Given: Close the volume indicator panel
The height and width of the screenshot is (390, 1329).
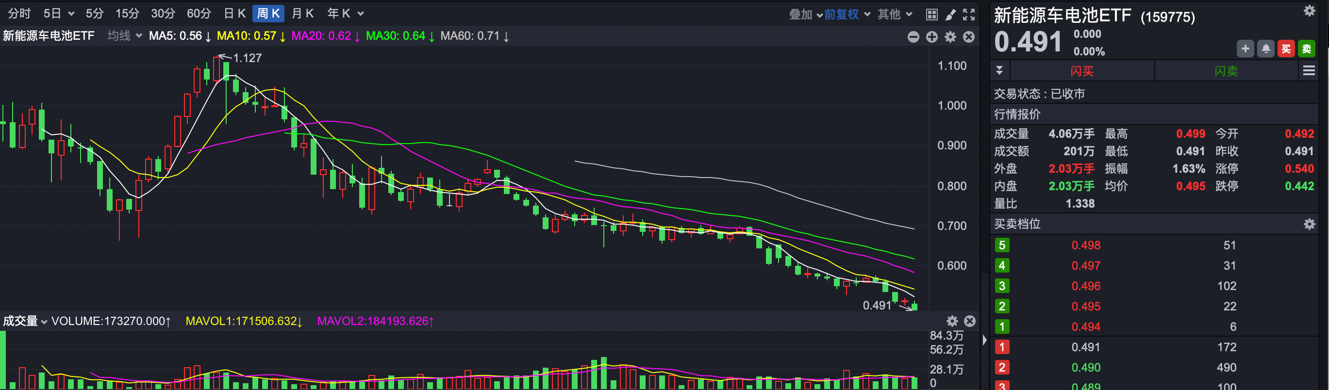Looking at the screenshot, I should click(x=970, y=321).
